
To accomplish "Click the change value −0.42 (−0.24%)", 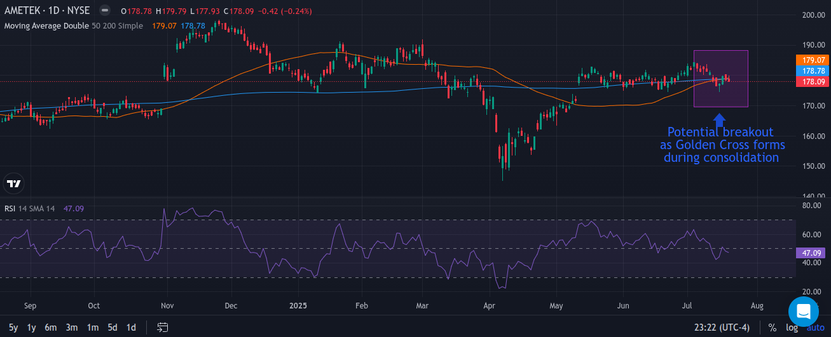I will pos(286,11).
